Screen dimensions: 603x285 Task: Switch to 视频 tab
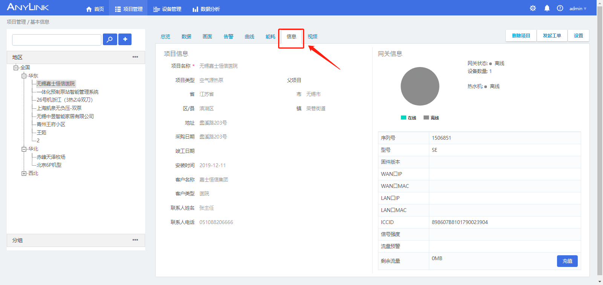pos(312,37)
